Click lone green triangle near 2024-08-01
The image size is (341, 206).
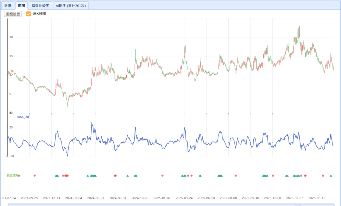128,176
